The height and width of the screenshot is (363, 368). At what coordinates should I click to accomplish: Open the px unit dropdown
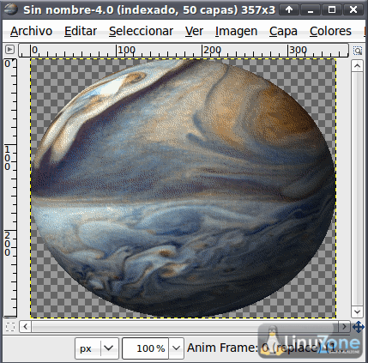point(97,348)
